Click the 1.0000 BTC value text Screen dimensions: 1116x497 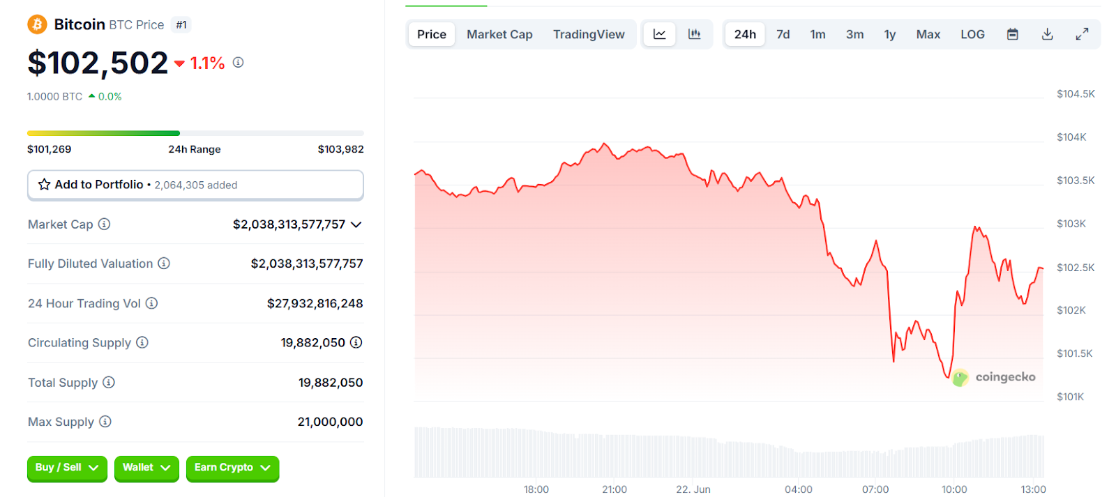click(x=54, y=97)
